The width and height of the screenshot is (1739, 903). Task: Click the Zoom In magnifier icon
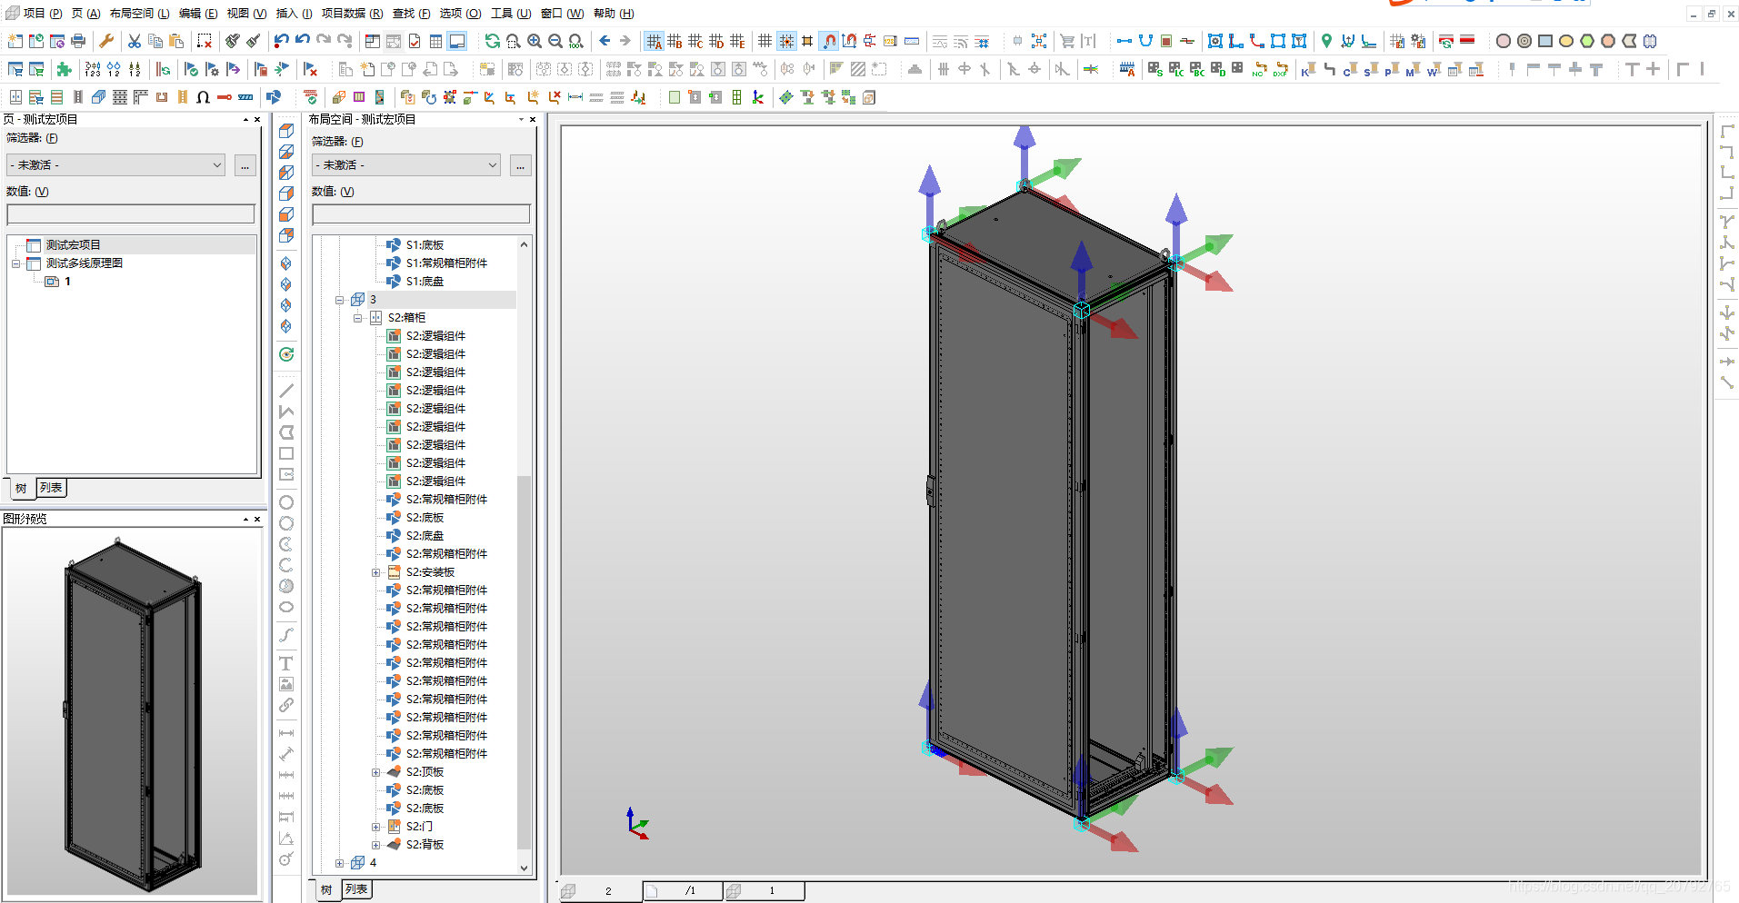tap(535, 41)
